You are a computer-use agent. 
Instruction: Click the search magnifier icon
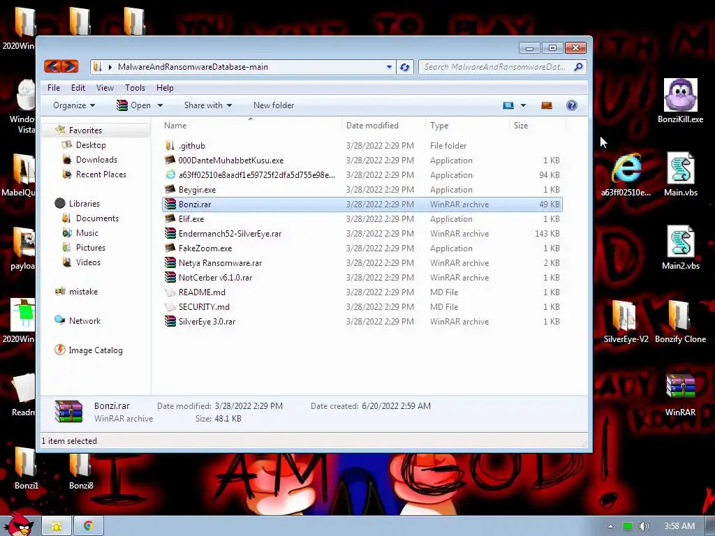578,67
